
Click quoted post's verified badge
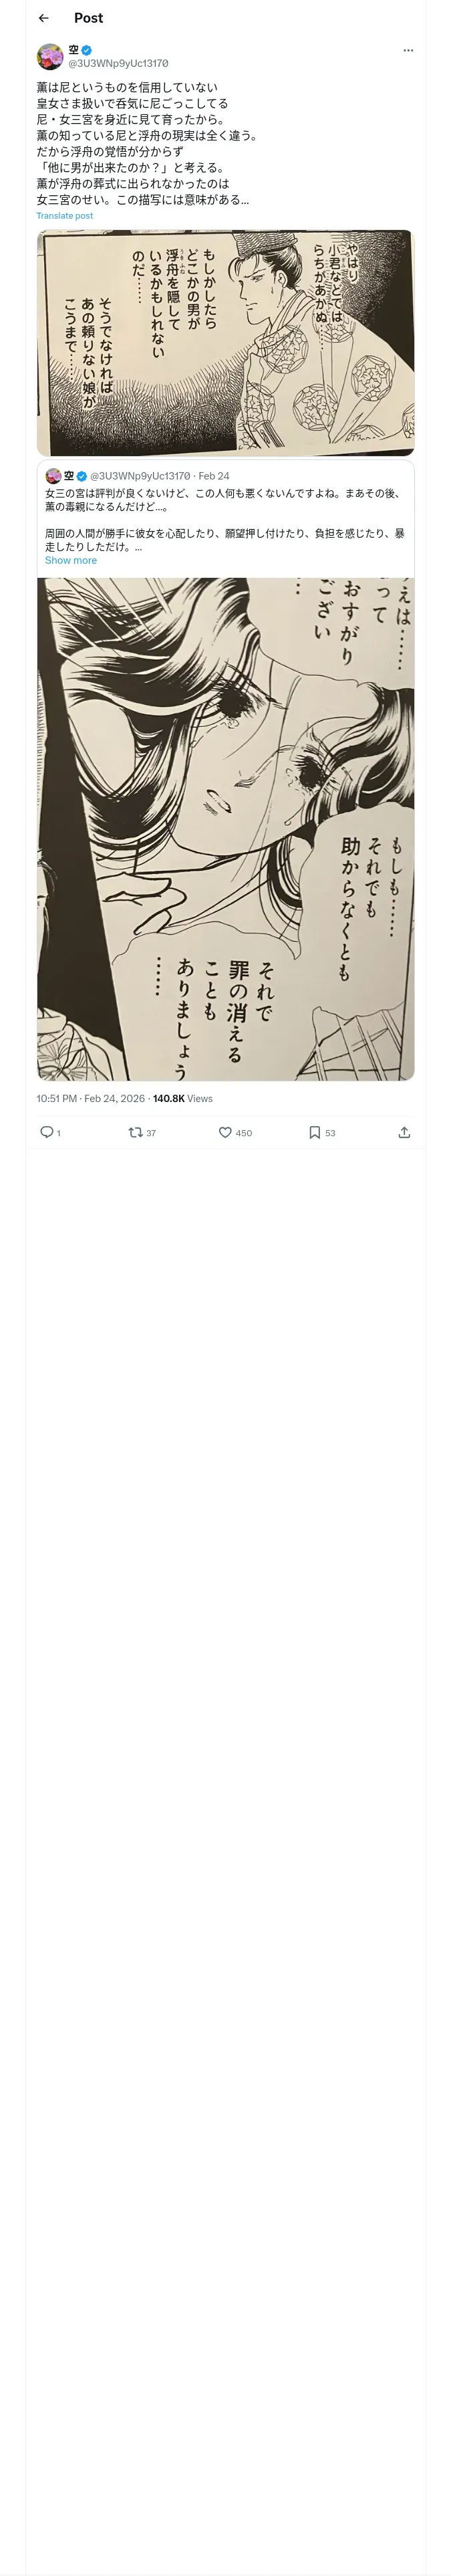[x=82, y=476]
